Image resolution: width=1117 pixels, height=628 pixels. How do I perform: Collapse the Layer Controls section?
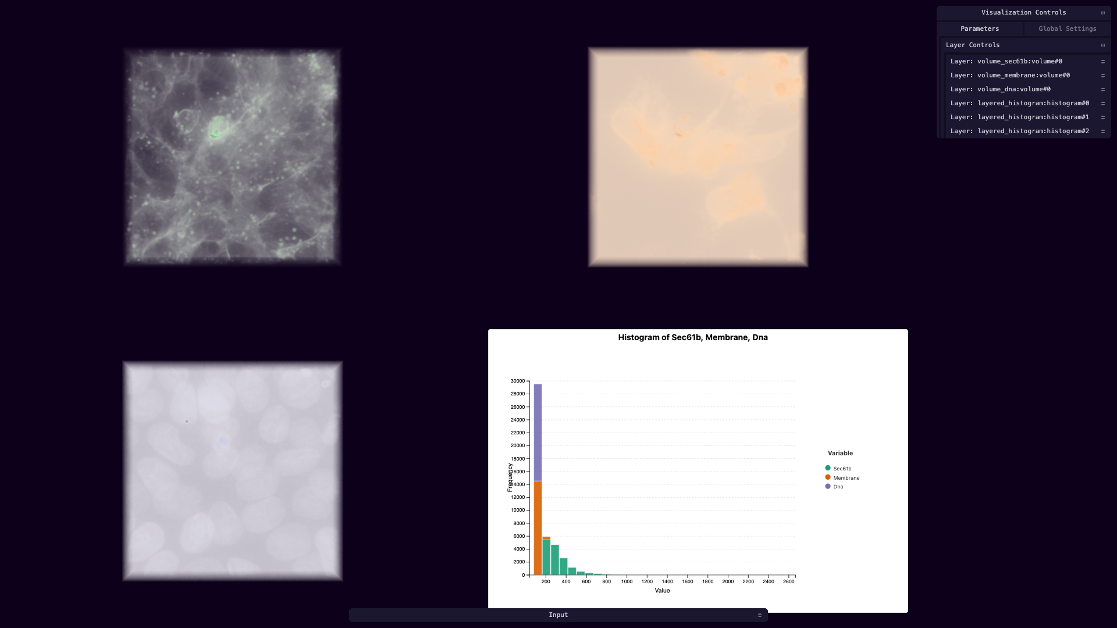pyautogui.click(x=1102, y=45)
